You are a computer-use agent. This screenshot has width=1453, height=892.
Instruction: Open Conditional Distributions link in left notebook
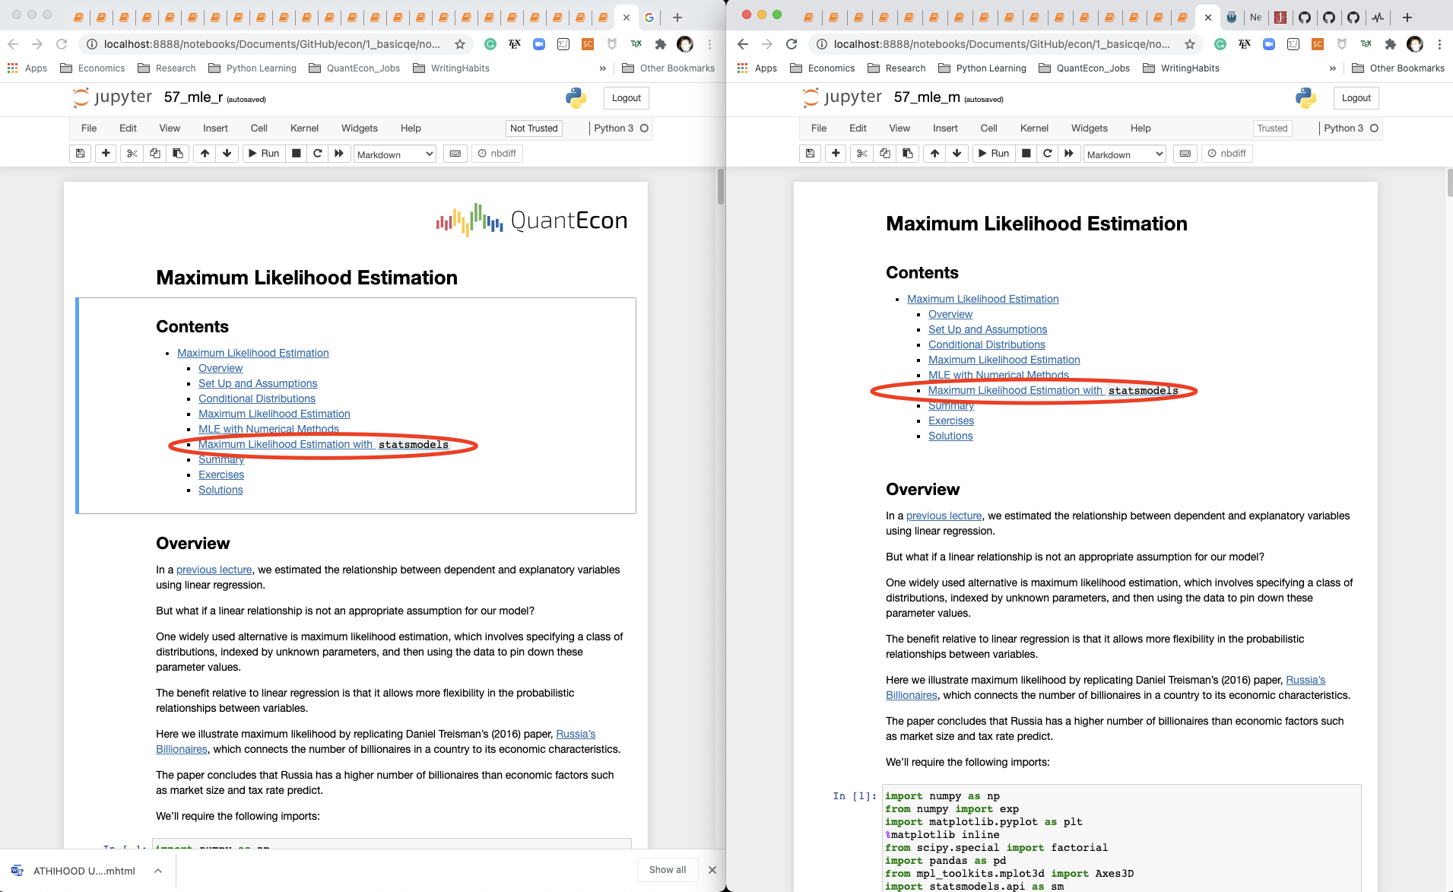[x=257, y=398]
